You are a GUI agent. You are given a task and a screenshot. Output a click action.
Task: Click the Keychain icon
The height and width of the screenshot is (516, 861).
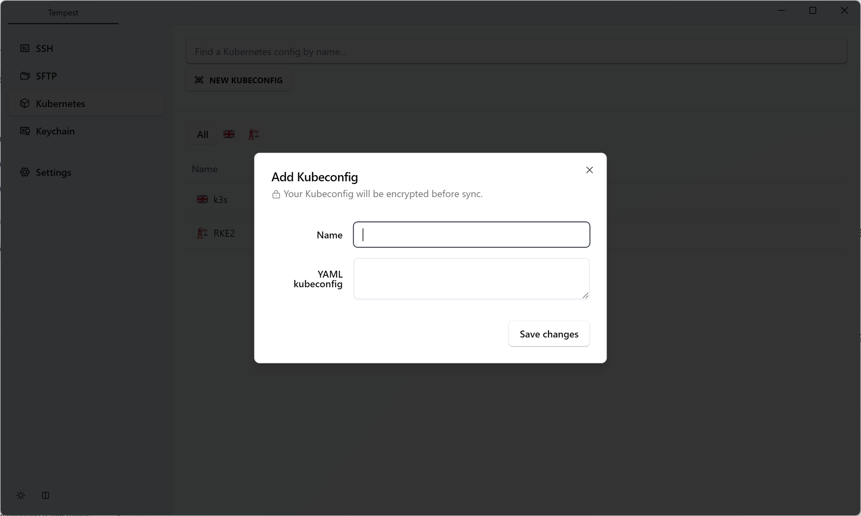tap(25, 131)
